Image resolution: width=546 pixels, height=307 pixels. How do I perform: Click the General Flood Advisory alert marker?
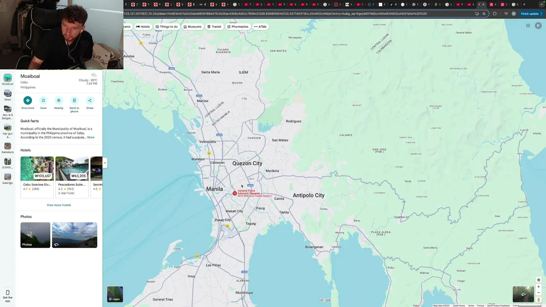click(x=235, y=194)
